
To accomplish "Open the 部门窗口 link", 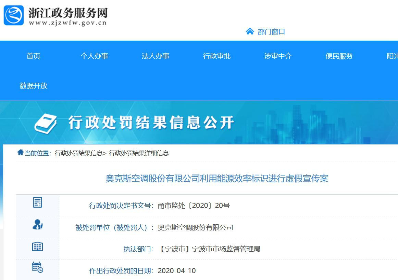I will [x=271, y=32].
